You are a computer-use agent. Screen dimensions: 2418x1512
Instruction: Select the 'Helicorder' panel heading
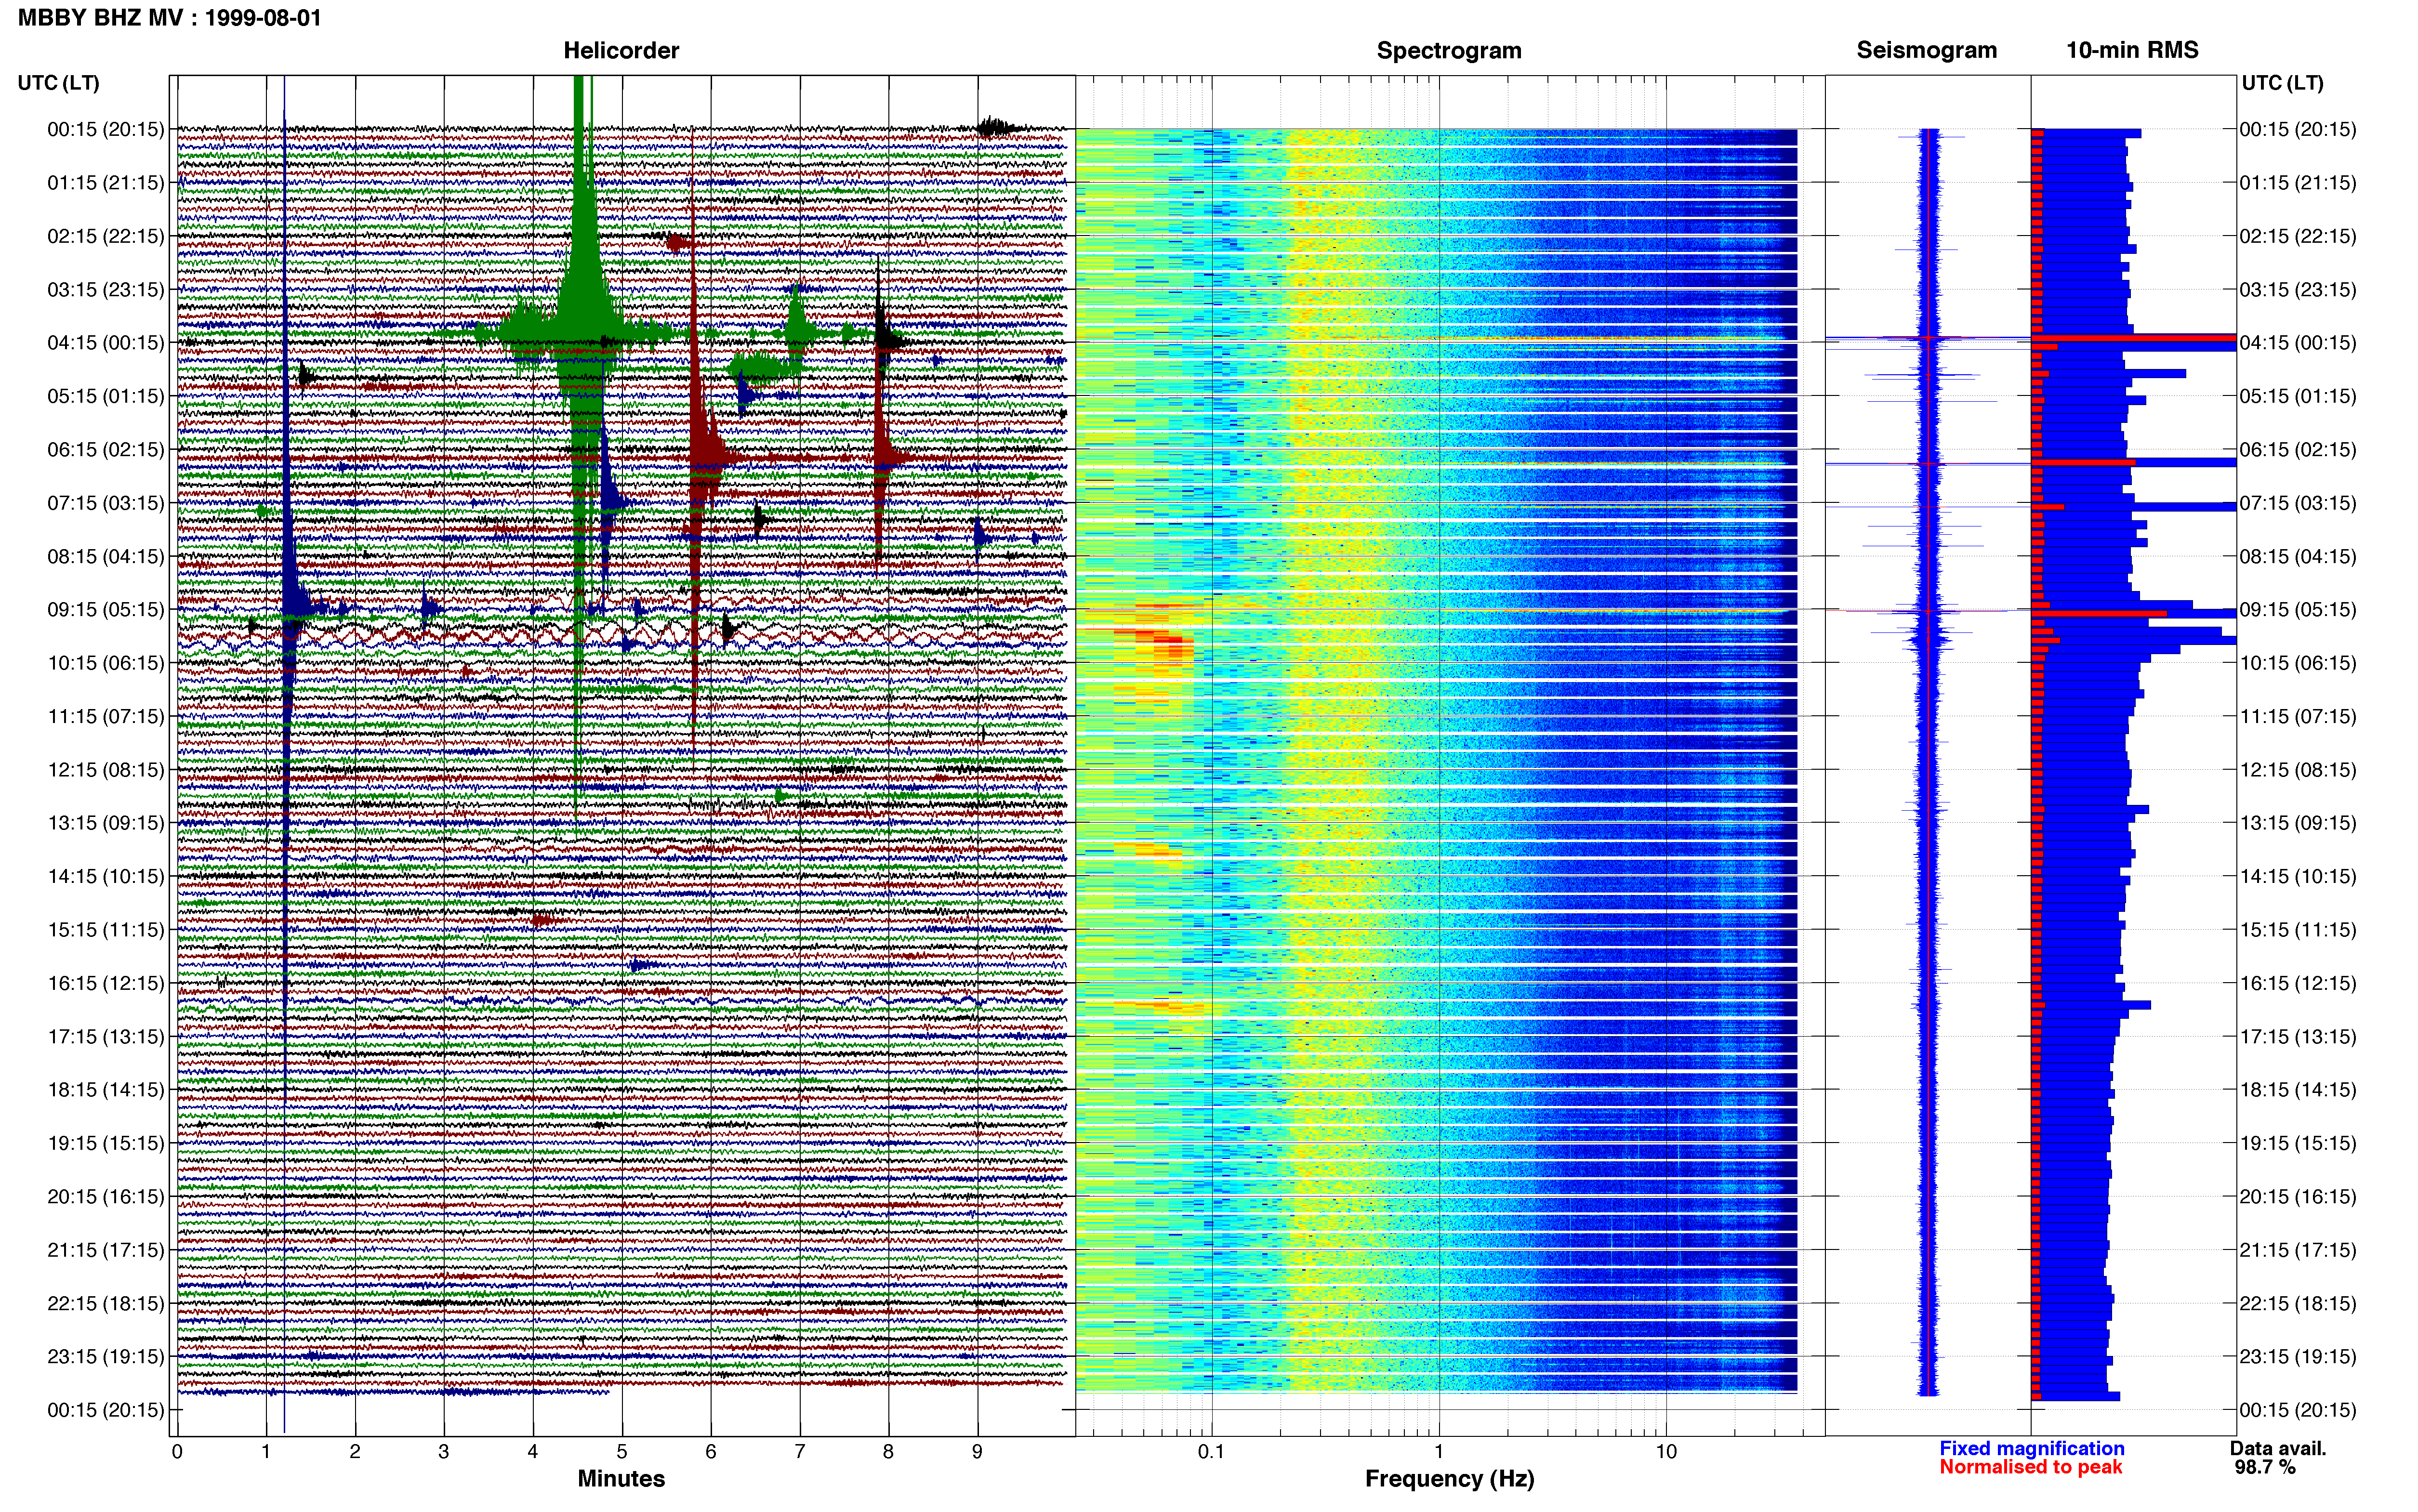pos(621,50)
